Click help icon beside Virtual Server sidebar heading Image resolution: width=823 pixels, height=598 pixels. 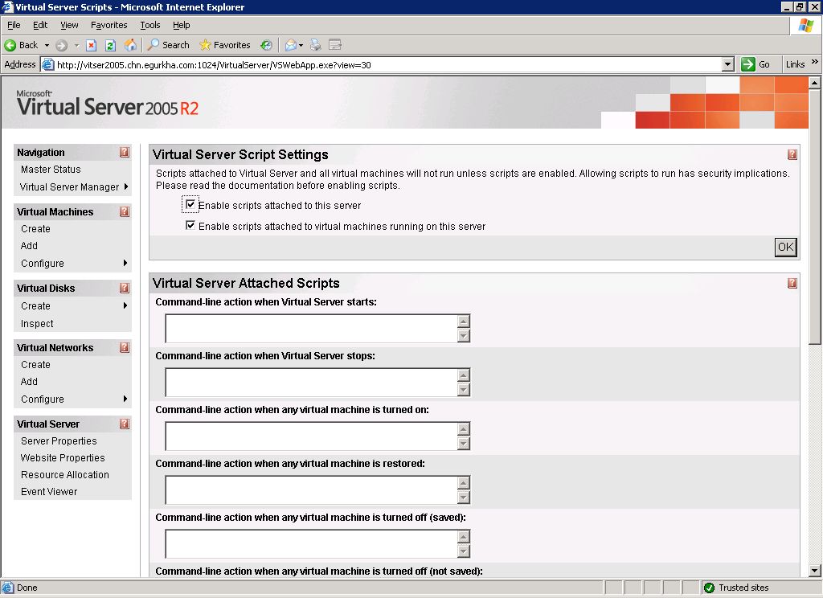[125, 424]
